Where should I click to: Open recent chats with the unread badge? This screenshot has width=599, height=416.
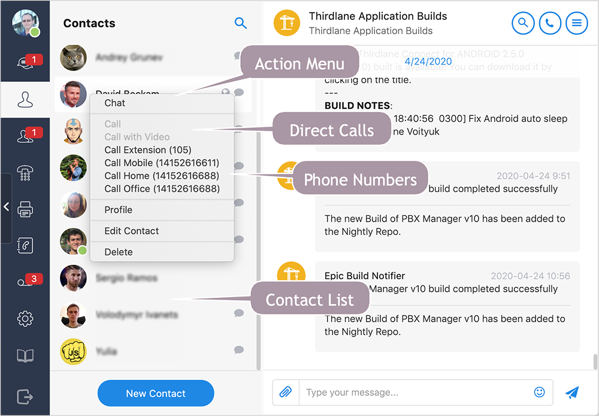point(25,62)
